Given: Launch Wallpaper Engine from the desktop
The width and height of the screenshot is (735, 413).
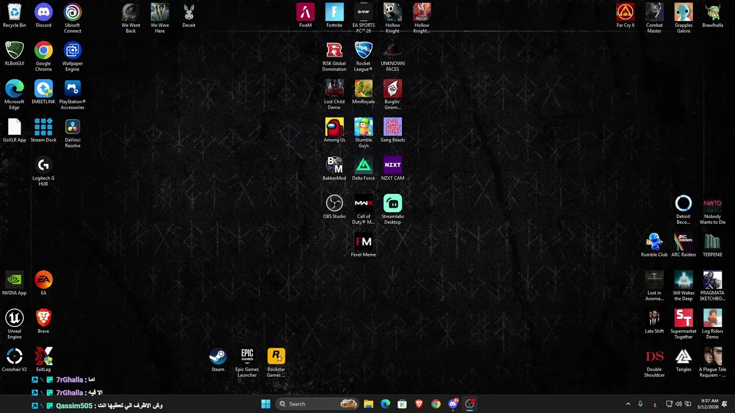Looking at the screenshot, I should (x=72, y=57).
